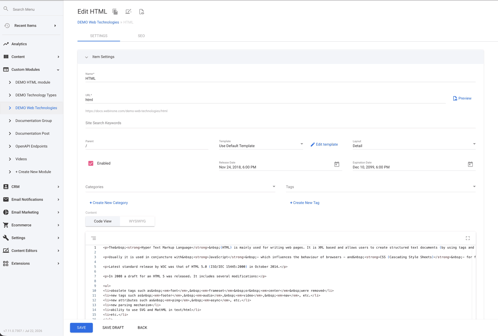Uncheck the Enabled checkbox
This screenshot has height=336, width=498.
point(91,163)
